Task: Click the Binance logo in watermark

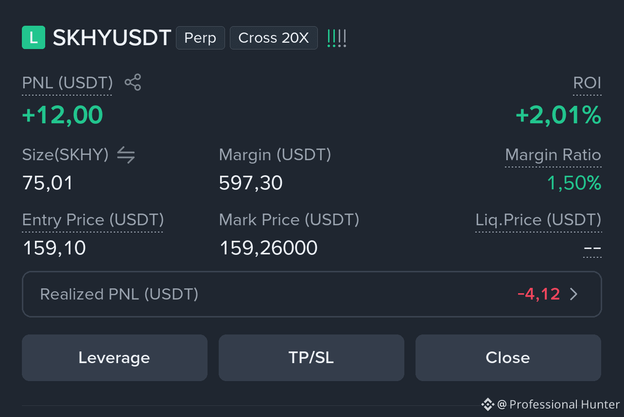Action: tap(487, 404)
